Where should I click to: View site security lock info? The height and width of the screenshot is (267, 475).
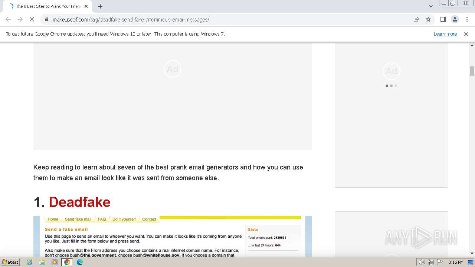46,19
